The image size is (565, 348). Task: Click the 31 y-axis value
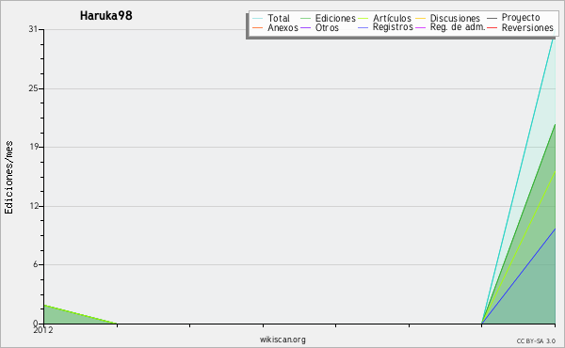(x=33, y=29)
